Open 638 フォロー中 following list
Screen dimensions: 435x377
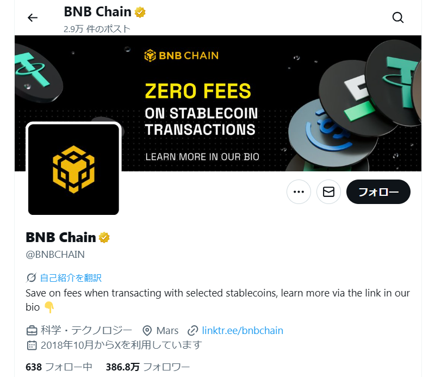coord(59,367)
